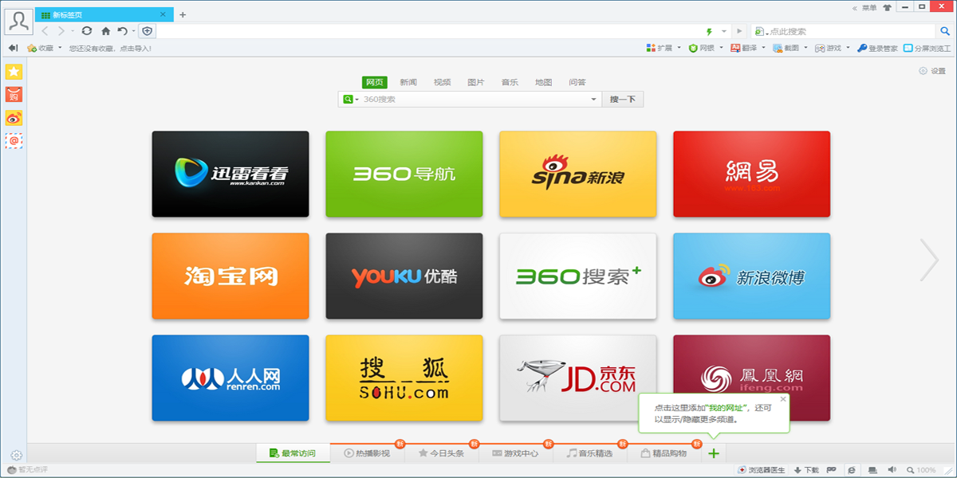
Task: Click the IE kernel icon in the status bar
Action: [x=852, y=470]
